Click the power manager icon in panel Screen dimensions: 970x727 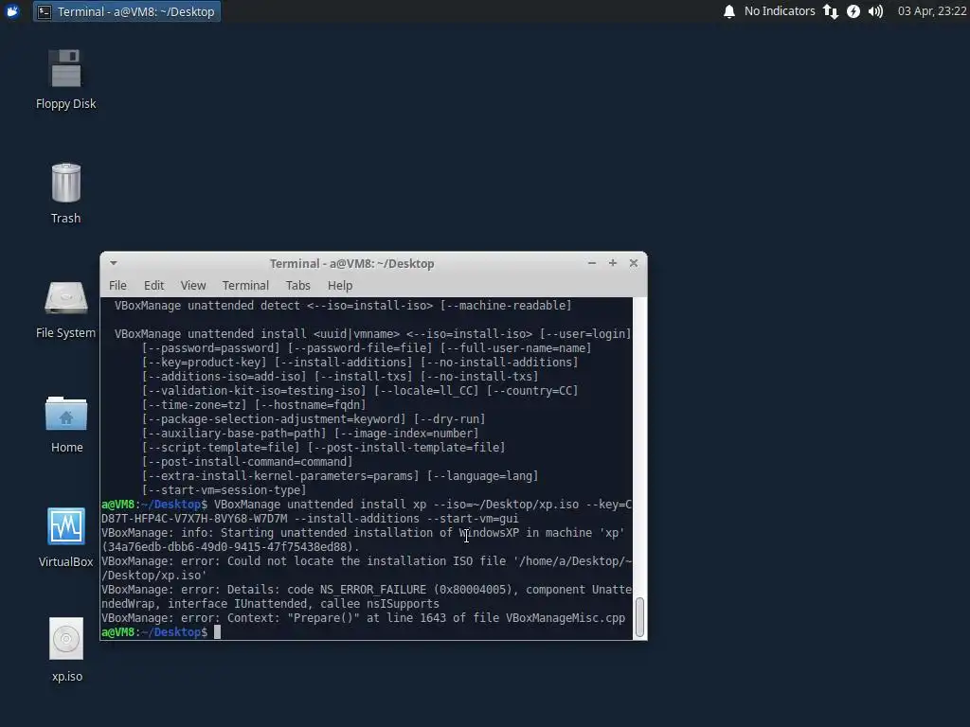[853, 11]
